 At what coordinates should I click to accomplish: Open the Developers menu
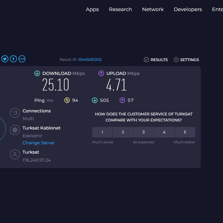click(x=188, y=9)
